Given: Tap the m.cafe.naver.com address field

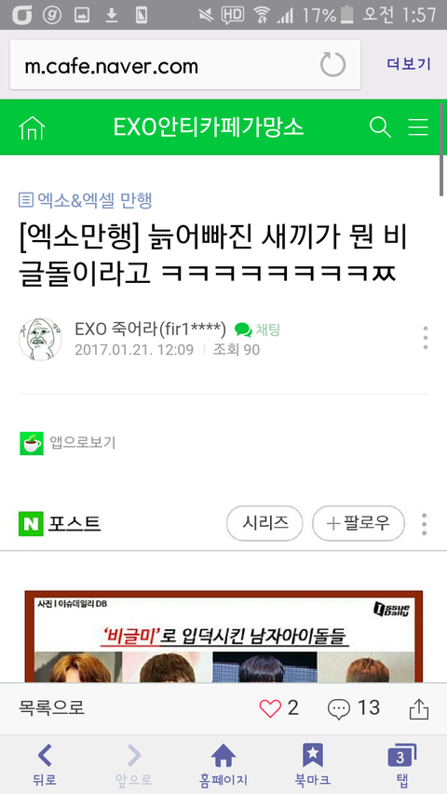Looking at the screenshot, I should click(185, 65).
